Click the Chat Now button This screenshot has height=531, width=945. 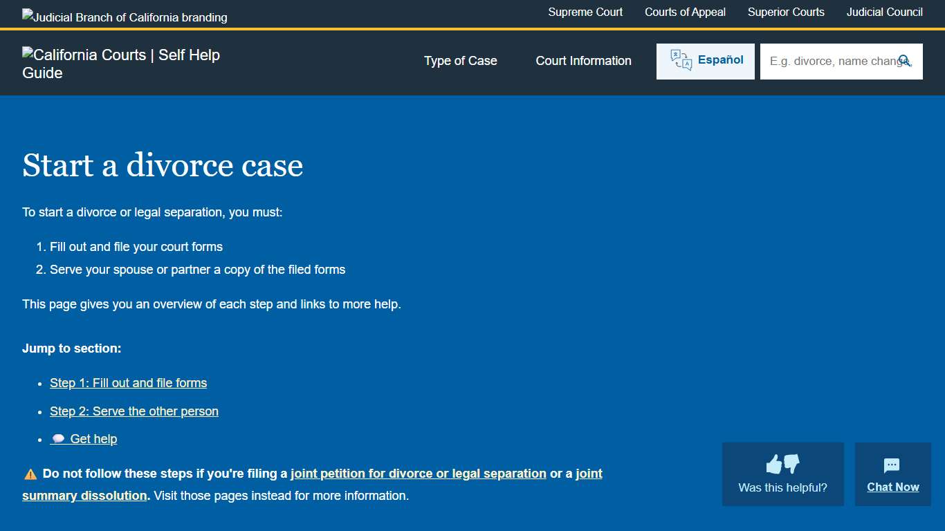click(892, 487)
